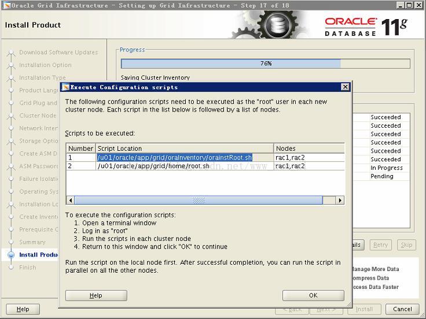The image size is (426, 319).
Task: Cancel the Grid Infrastructure installation
Action: pyautogui.click(x=402, y=309)
